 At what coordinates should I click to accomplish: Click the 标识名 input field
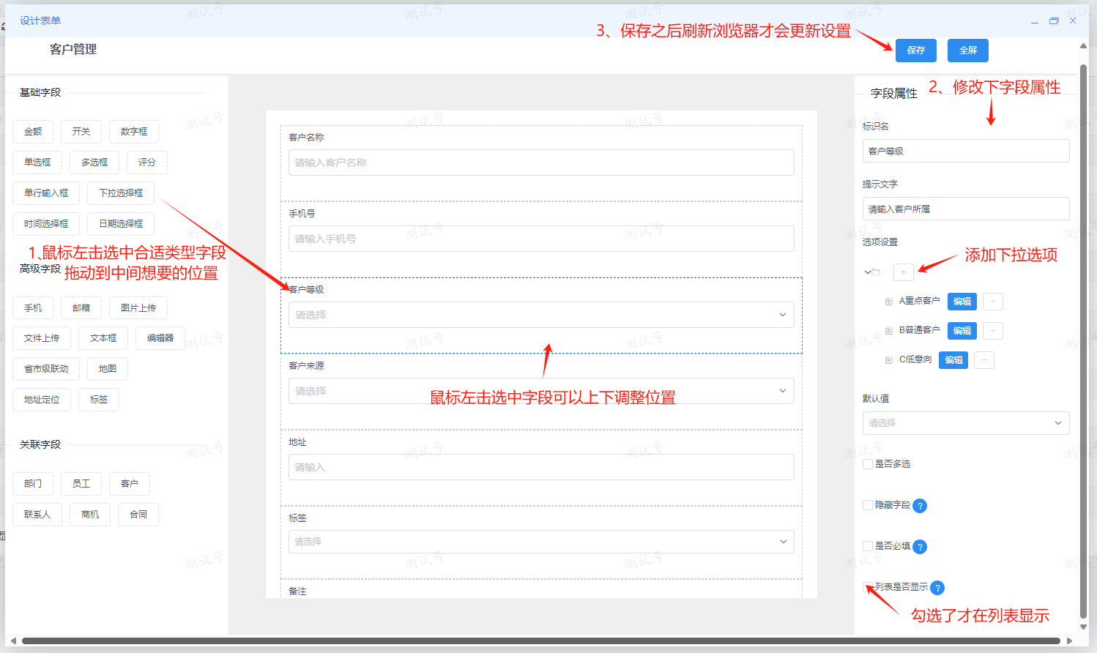[965, 151]
